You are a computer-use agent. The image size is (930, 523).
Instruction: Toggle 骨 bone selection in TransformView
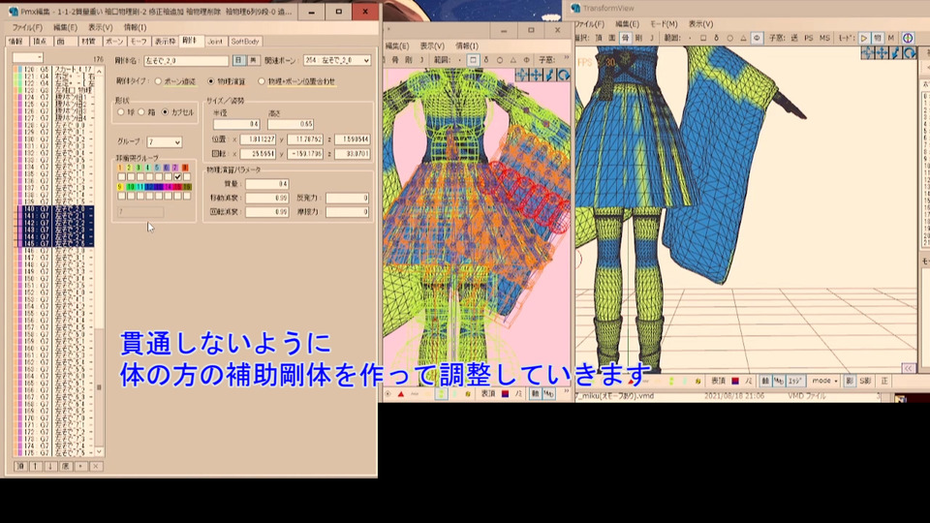click(x=625, y=38)
